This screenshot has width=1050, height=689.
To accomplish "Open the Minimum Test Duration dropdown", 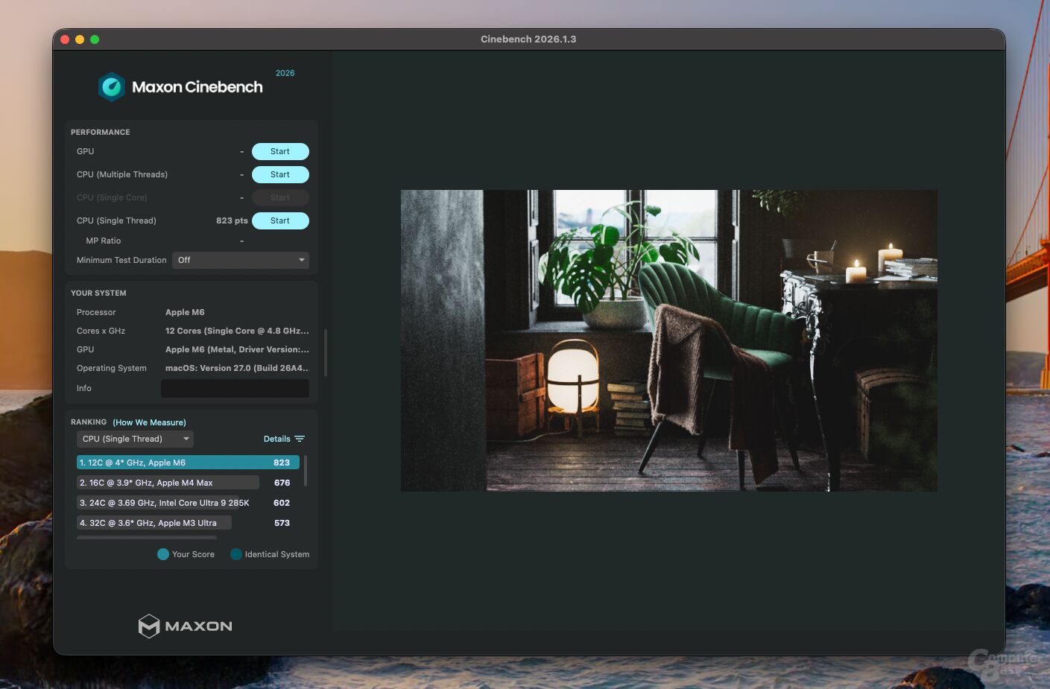I will (x=241, y=260).
